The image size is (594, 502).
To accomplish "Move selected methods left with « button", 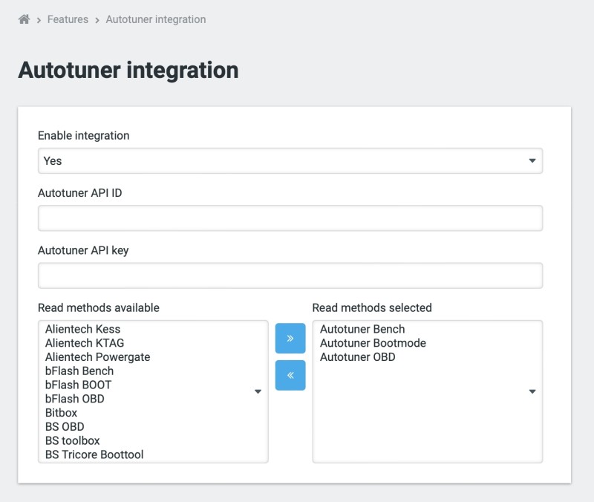I will pyautogui.click(x=290, y=375).
